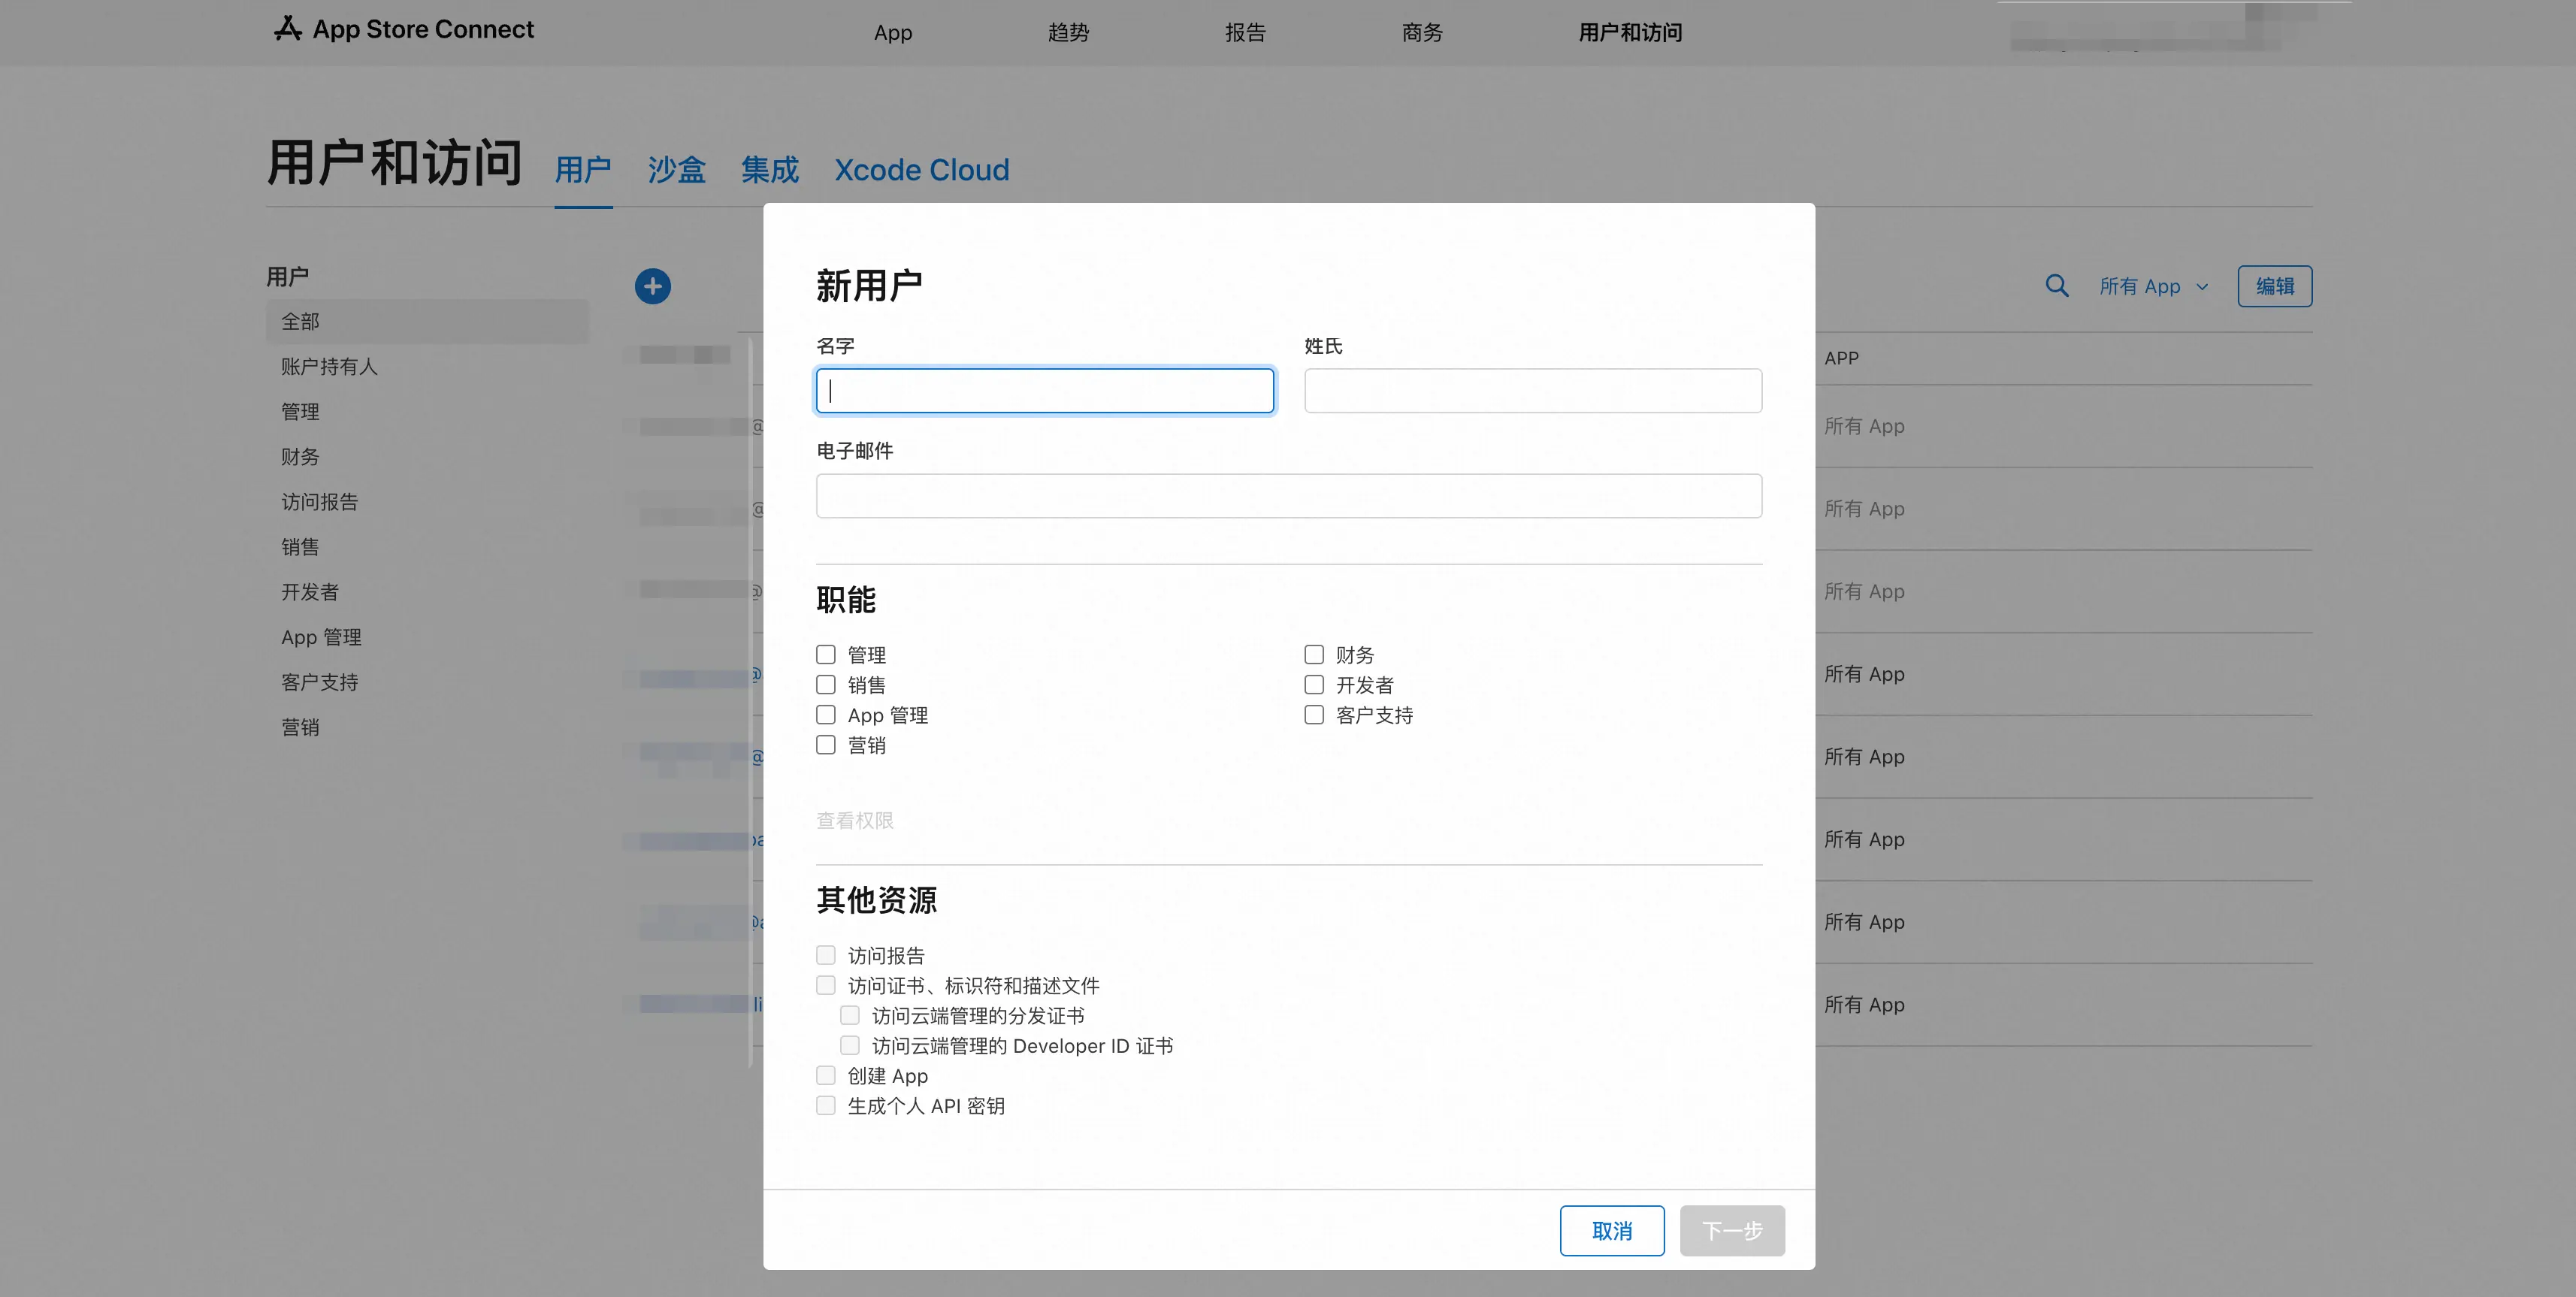Toggle 访问云端管理的 Developer ID 证书 checkbox
The image size is (2576, 1297).
(x=849, y=1045)
